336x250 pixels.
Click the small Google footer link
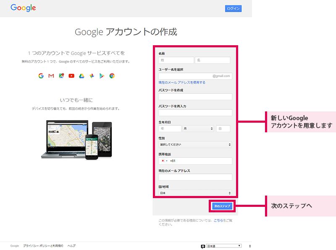pos(14,246)
